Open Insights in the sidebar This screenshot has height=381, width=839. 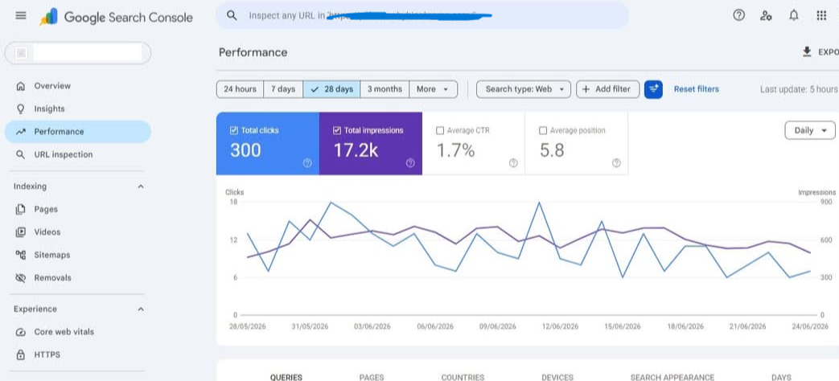click(x=77, y=109)
